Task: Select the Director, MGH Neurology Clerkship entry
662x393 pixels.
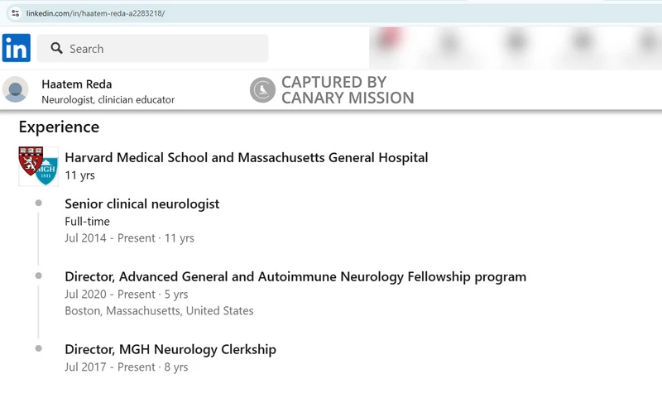Action: [x=170, y=349]
